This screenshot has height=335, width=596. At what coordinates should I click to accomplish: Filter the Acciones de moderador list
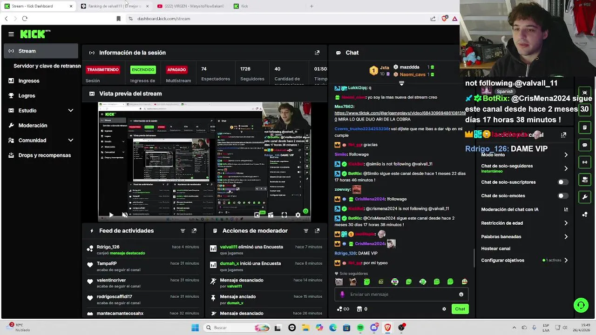click(306, 231)
